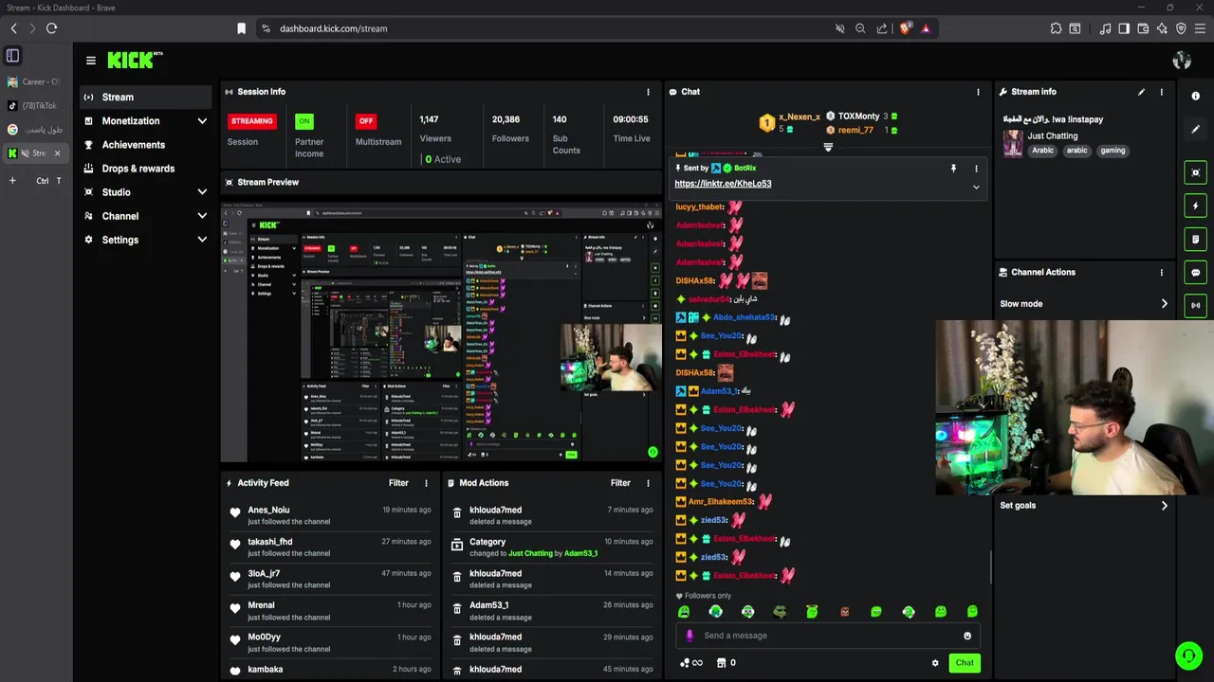Toggle Multistream OFF badge

tap(366, 121)
